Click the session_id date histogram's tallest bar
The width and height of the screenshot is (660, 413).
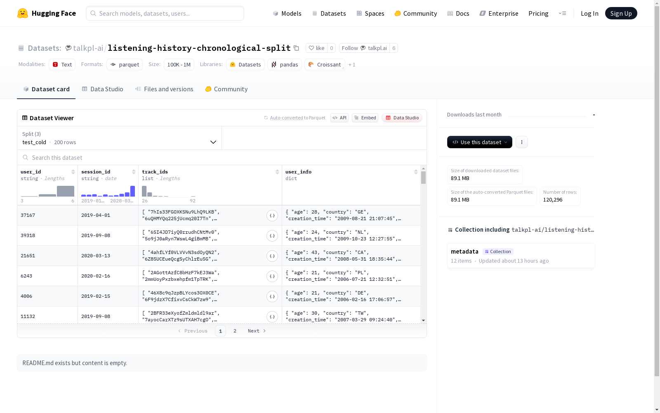coord(132,191)
